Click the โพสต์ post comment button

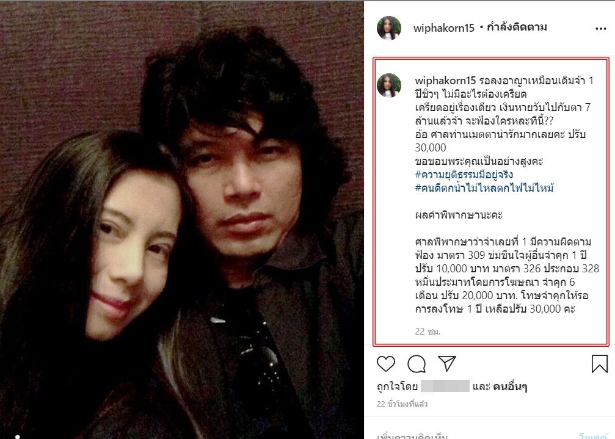[x=593, y=435]
